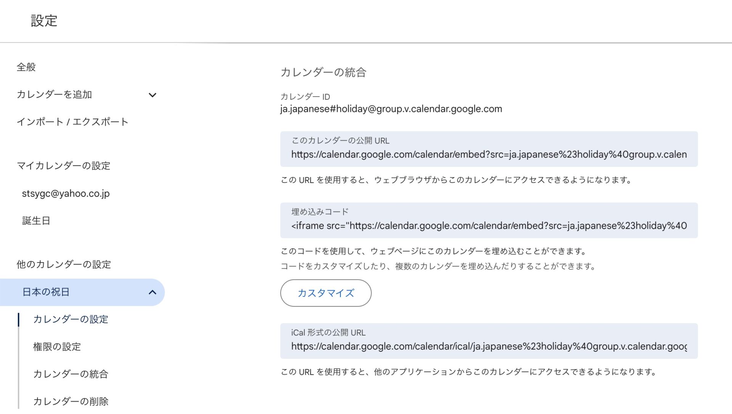The height and width of the screenshot is (414, 732).
Task: Select stsygc@yahoo.co.jp calendar
Action: (x=66, y=194)
